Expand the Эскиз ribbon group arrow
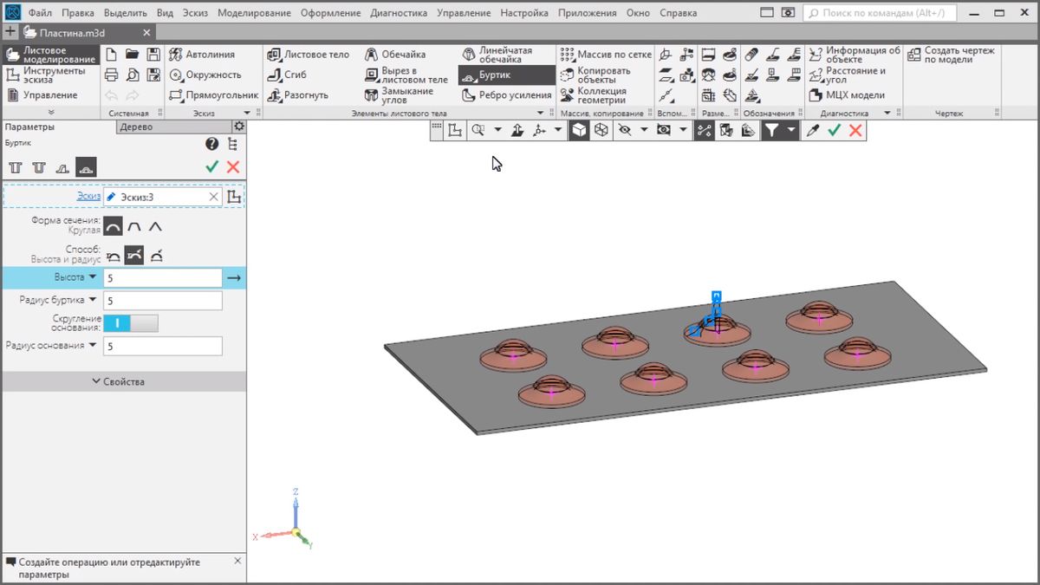The width and height of the screenshot is (1040, 585). (x=246, y=114)
